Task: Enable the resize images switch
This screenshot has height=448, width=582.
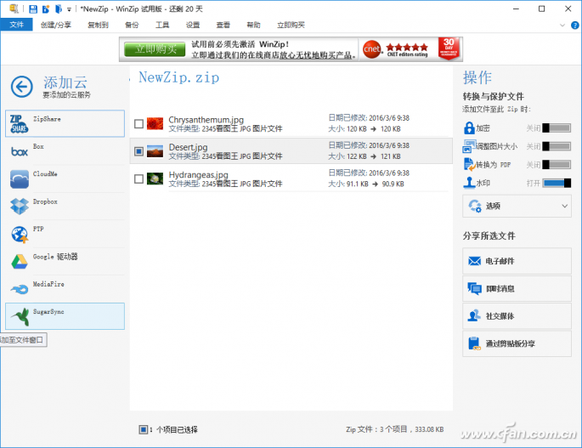Action: 557,146
